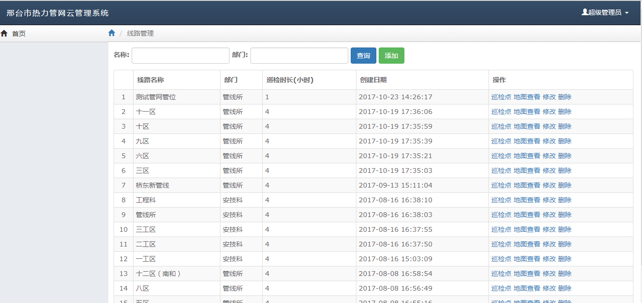Click 修改 for the 三工区 row

[x=549, y=229]
